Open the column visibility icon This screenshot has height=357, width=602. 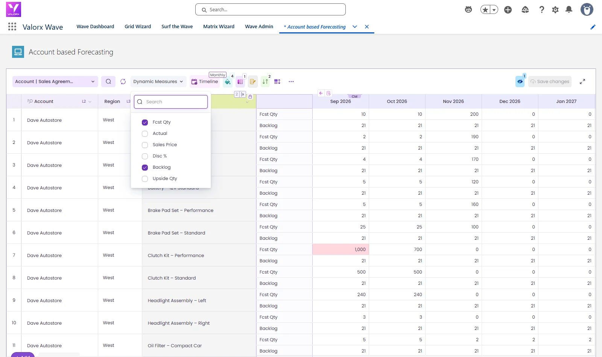240,82
